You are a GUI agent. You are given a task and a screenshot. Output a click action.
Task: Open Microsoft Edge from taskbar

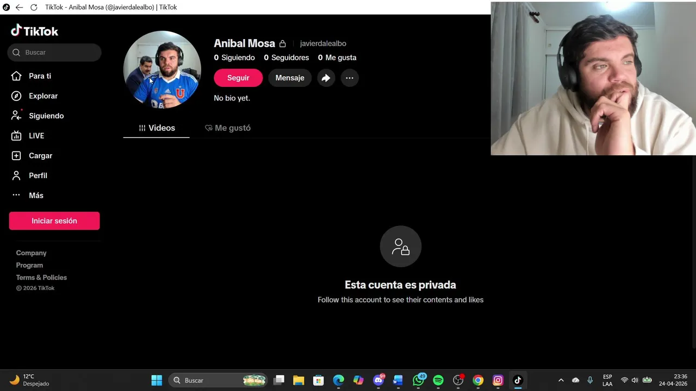point(338,380)
